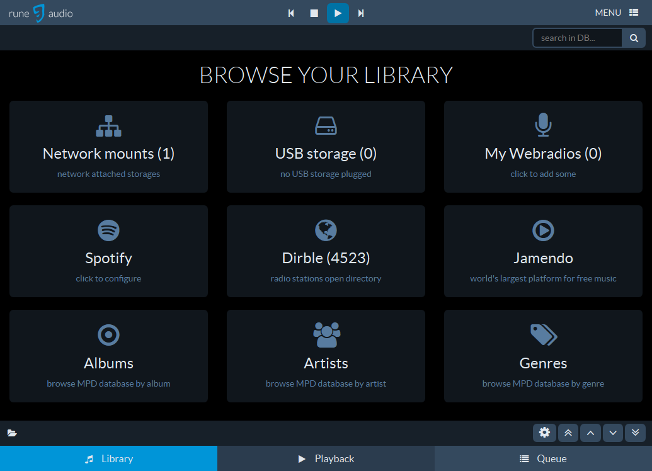The height and width of the screenshot is (471, 652).
Task: Open the Jamendo title
Action: coord(543,258)
